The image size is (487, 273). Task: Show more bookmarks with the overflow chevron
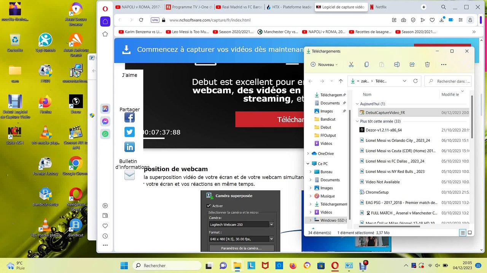point(474,32)
